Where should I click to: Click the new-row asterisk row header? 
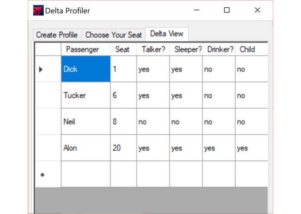48,174
